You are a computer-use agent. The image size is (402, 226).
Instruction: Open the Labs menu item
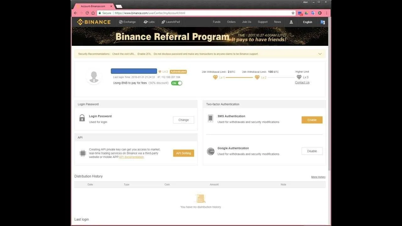(x=149, y=22)
